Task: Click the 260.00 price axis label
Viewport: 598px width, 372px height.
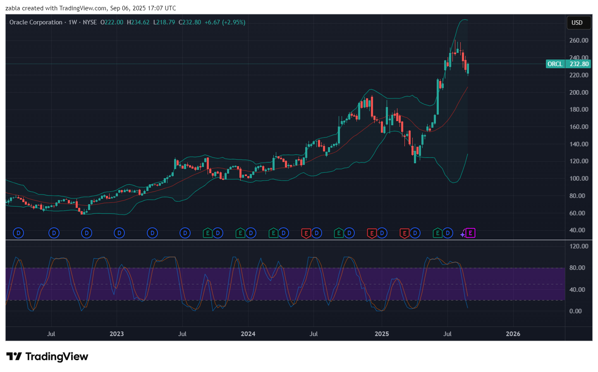Action: click(x=579, y=41)
